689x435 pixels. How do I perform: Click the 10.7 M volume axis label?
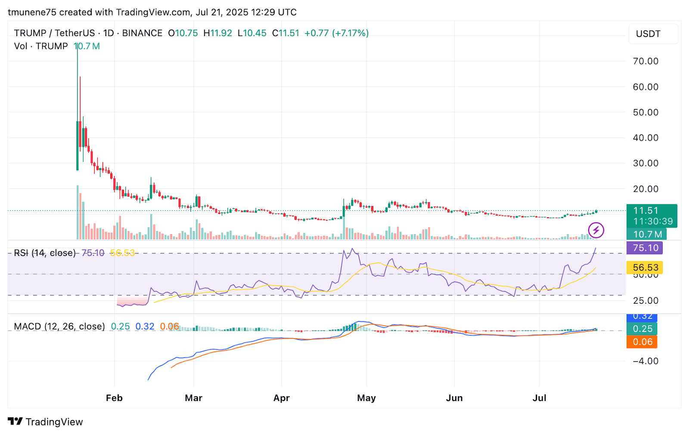click(x=647, y=234)
